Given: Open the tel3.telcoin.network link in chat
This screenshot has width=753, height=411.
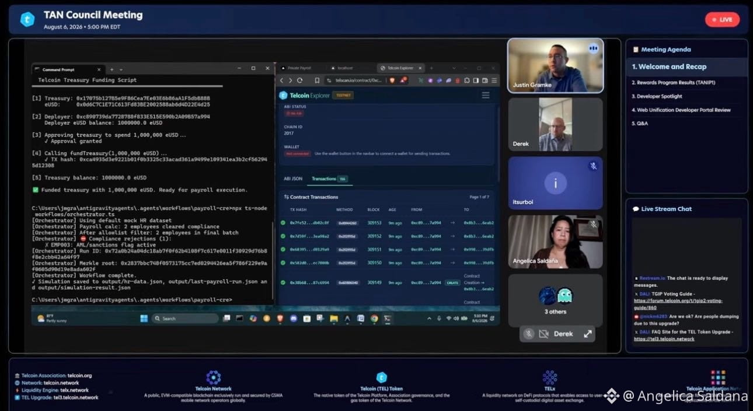Looking at the screenshot, I should [664, 338].
